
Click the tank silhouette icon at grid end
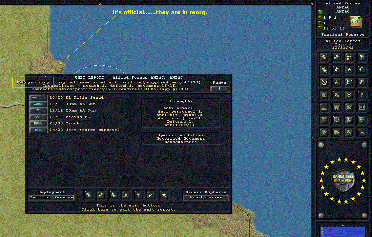pyautogui.click(x=362, y=133)
